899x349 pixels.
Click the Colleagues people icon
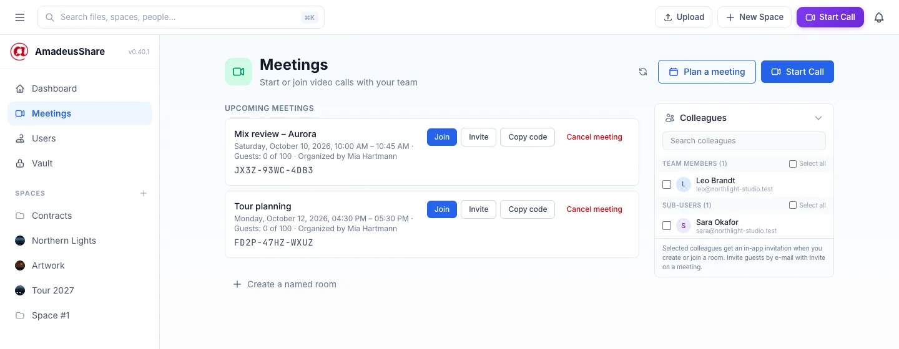(670, 118)
